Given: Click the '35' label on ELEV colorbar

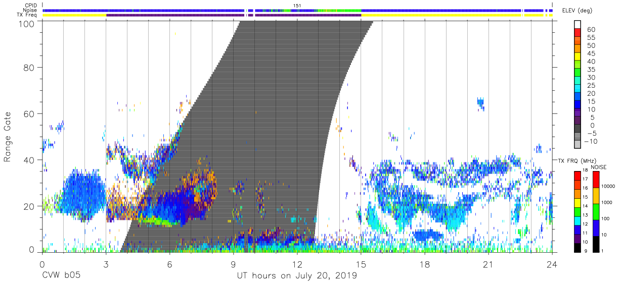Looking at the screenshot, I should (591, 69).
